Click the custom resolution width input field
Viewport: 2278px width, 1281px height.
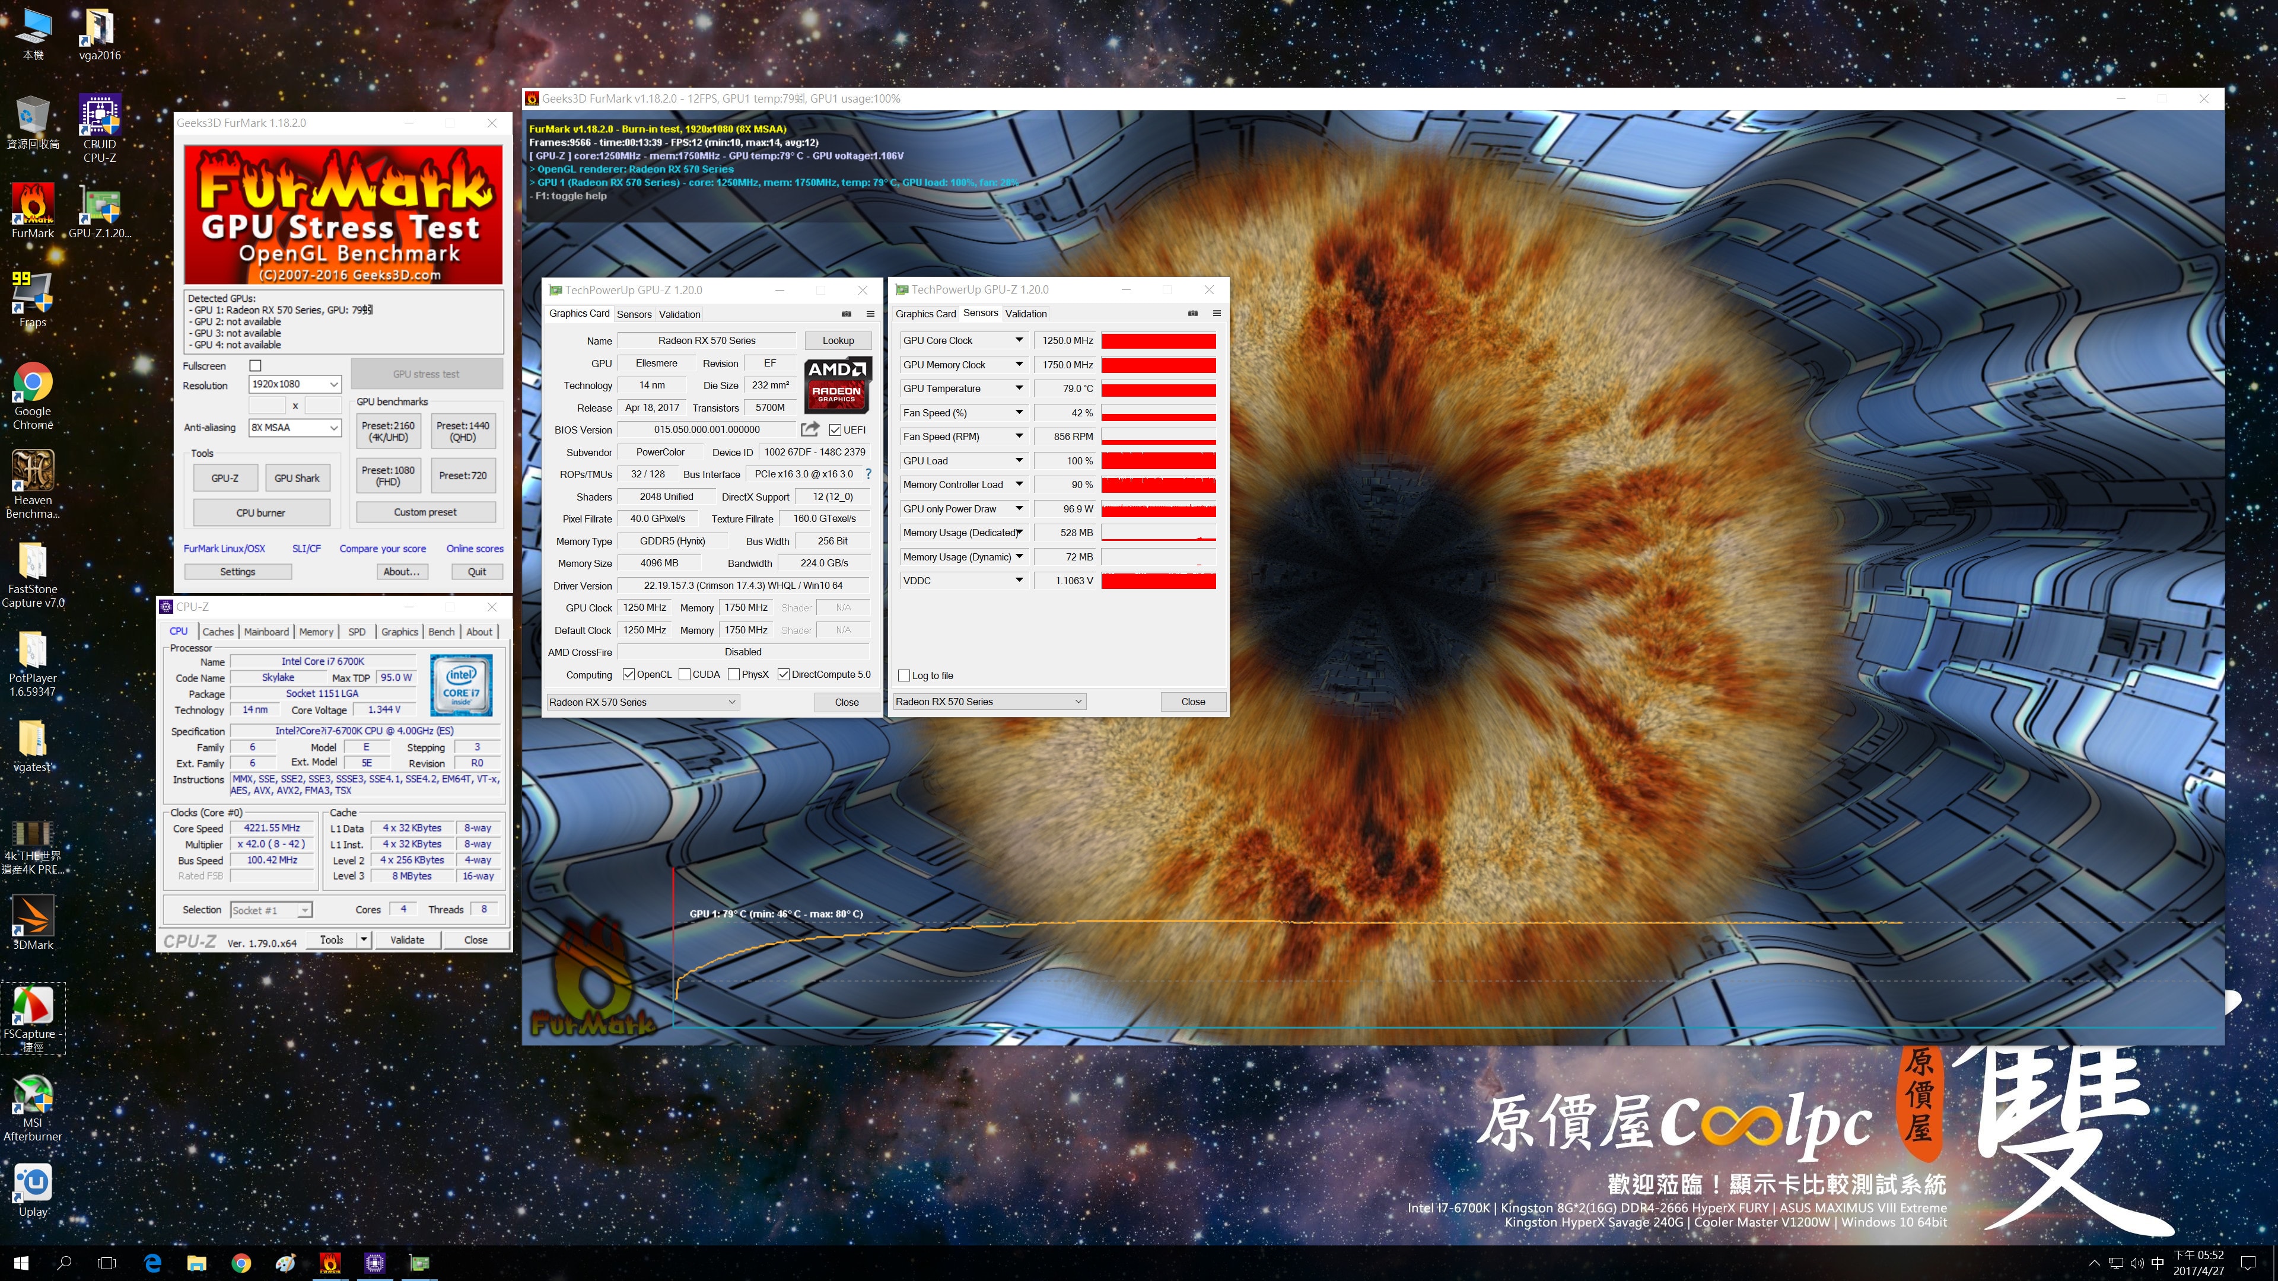point(267,406)
